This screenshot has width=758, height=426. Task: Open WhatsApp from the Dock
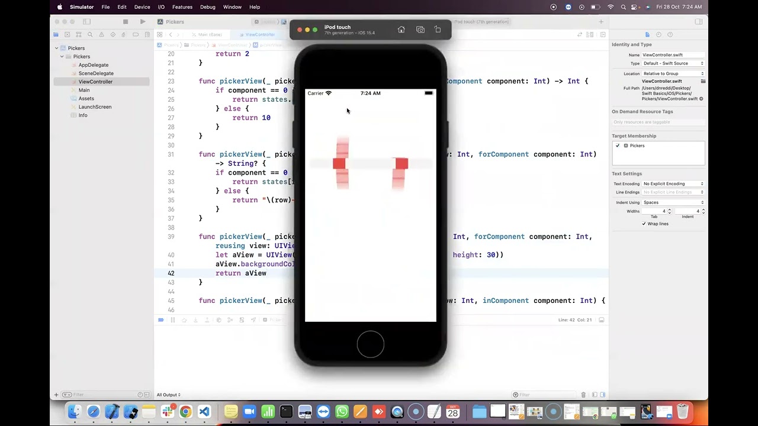[x=342, y=412]
